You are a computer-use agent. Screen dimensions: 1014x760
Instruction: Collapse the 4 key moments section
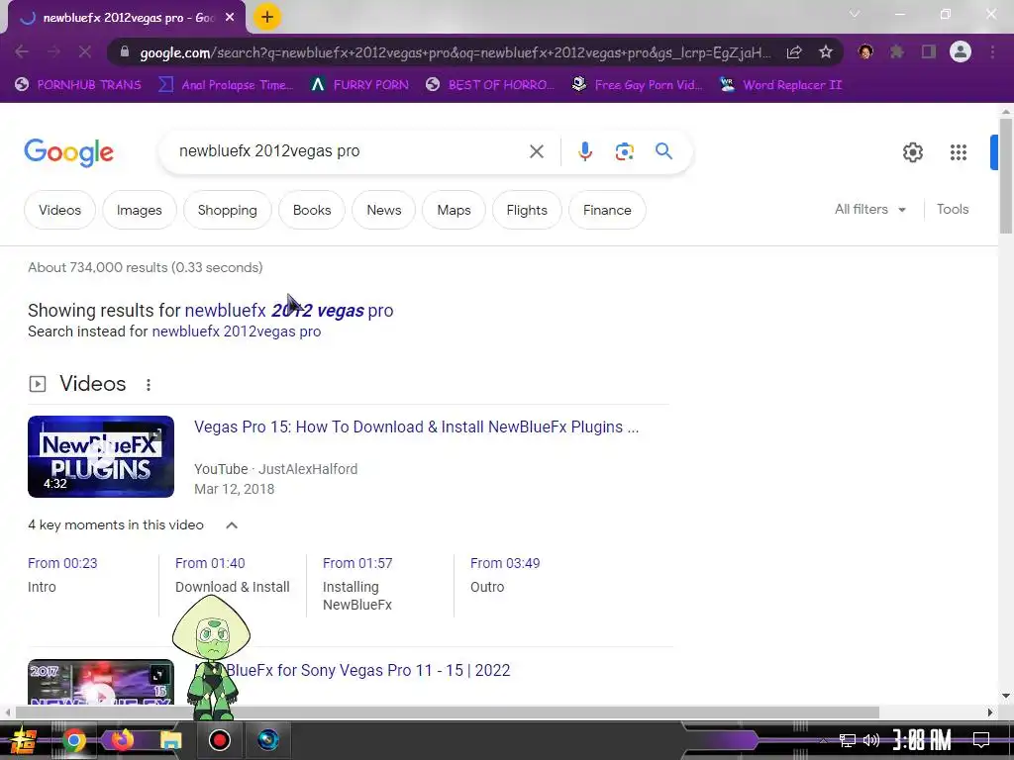point(232,525)
